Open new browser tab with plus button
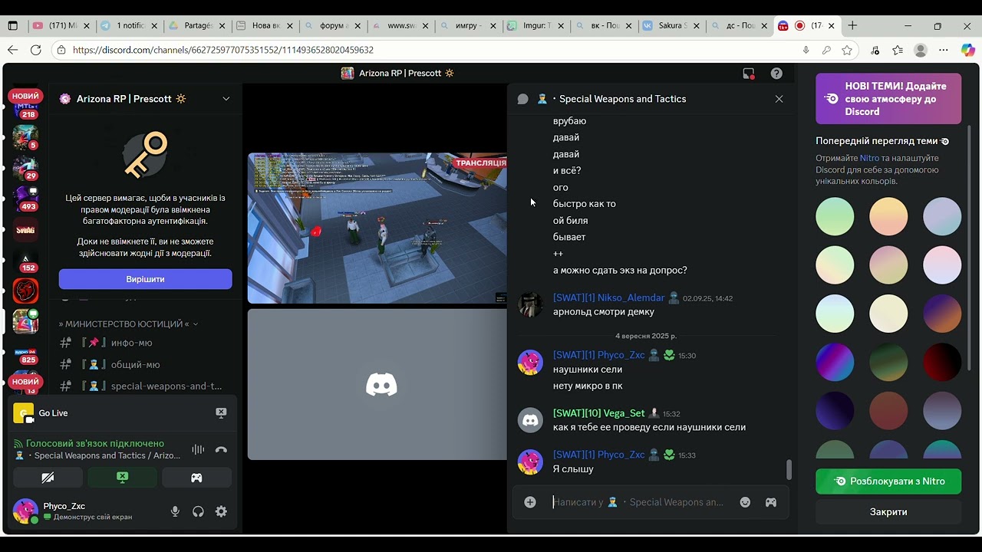The width and height of the screenshot is (982, 552). [852, 25]
